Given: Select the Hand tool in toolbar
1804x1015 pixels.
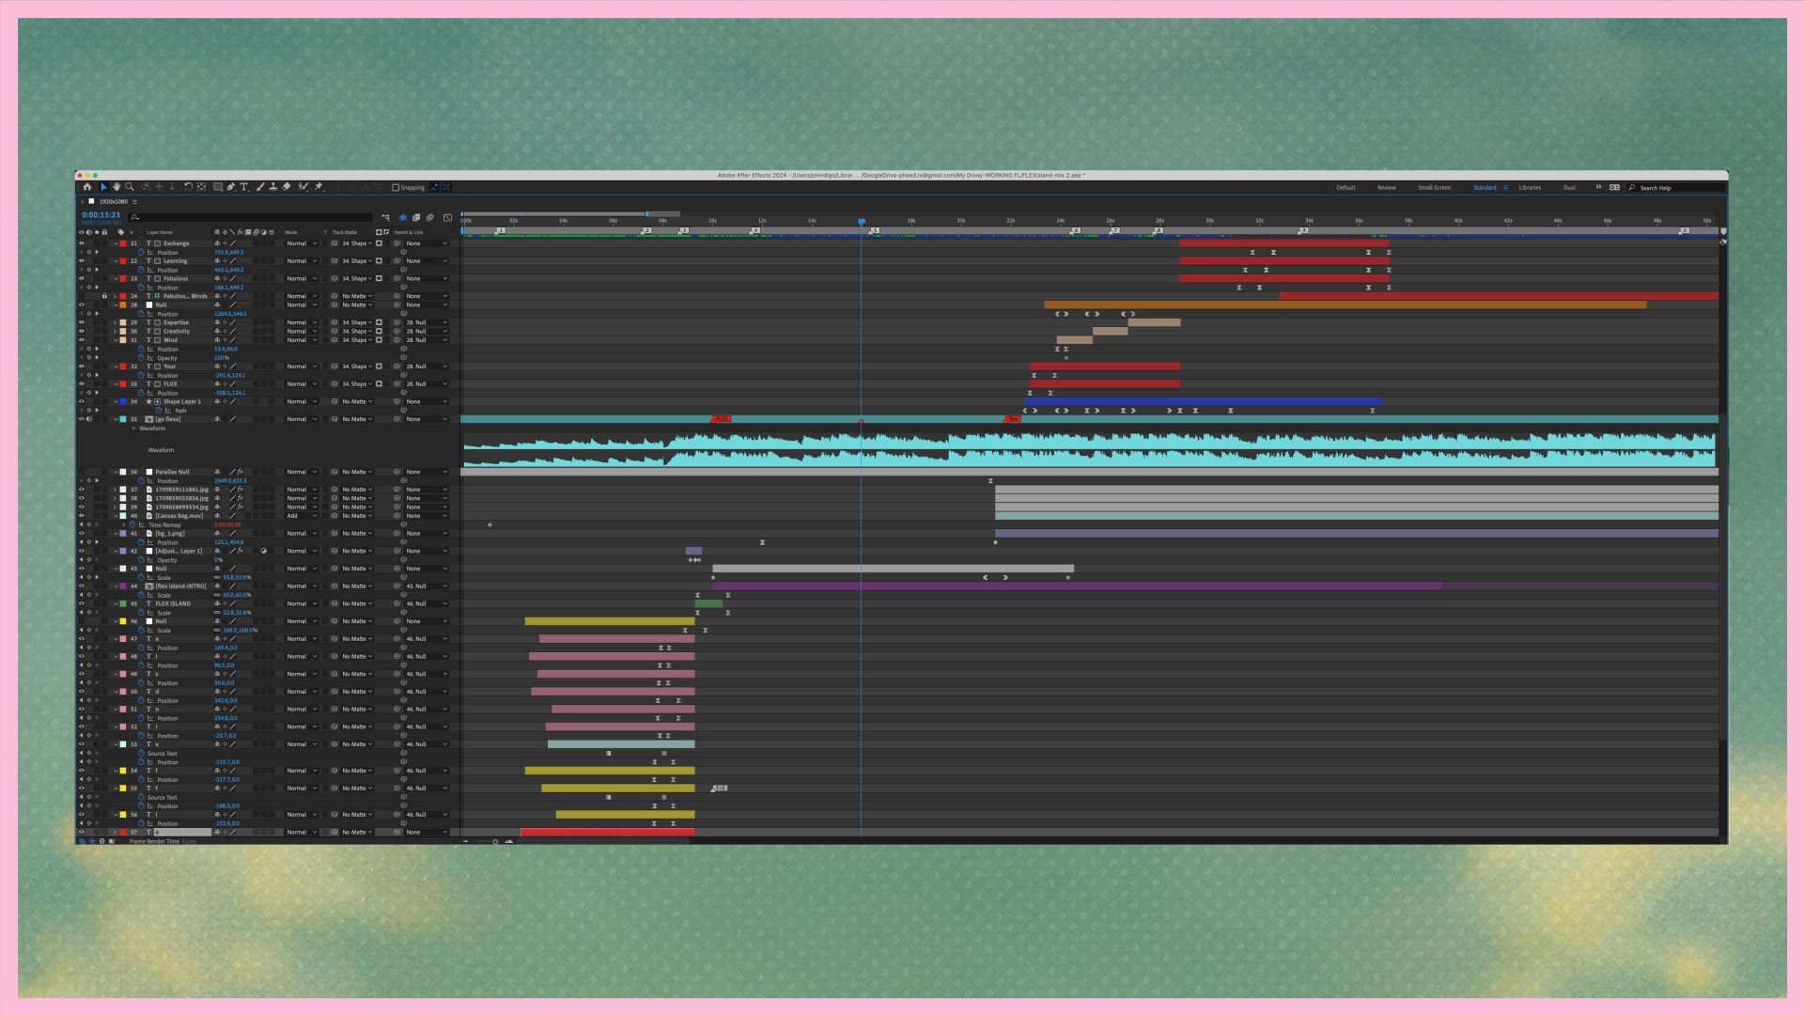Looking at the screenshot, I should (x=117, y=187).
